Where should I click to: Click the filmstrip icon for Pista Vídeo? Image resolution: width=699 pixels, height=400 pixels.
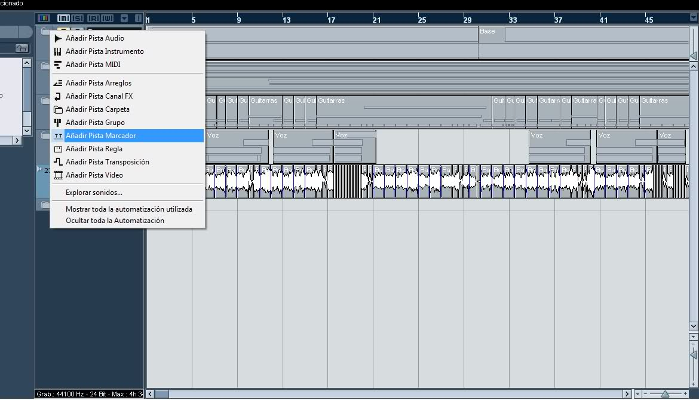click(58, 175)
